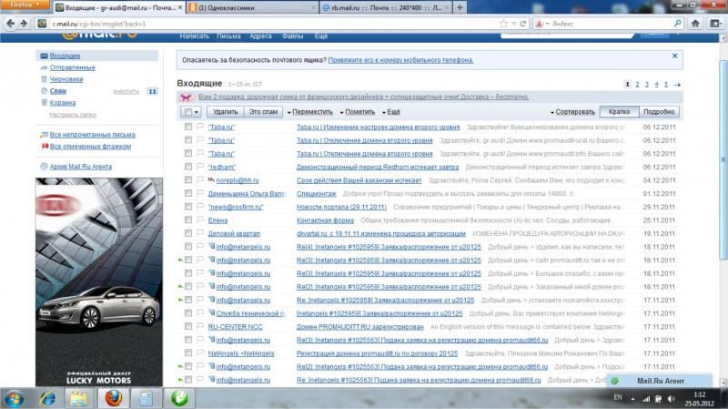Open the Ещё dropdown in message toolbar

pyautogui.click(x=391, y=112)
